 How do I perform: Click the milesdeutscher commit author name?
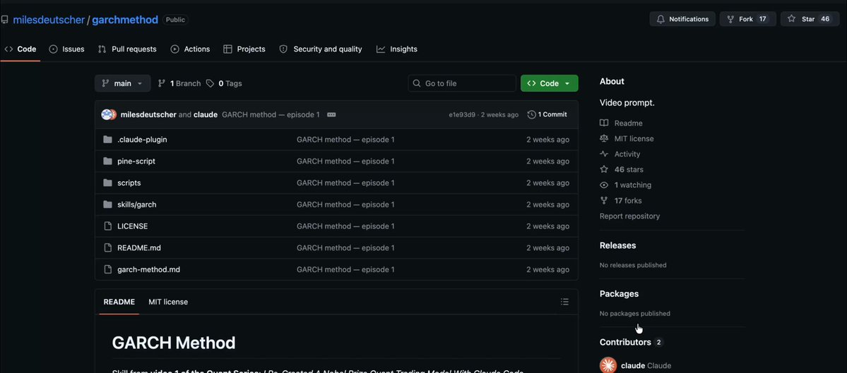[148, 115]
